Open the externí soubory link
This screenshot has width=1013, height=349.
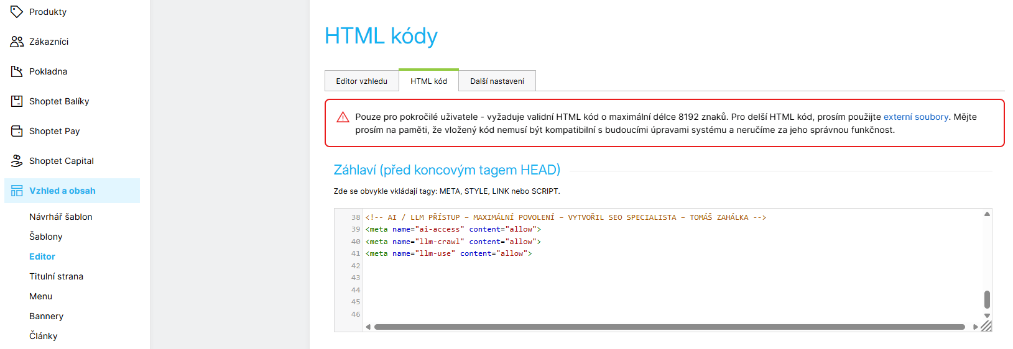[915, 117]
